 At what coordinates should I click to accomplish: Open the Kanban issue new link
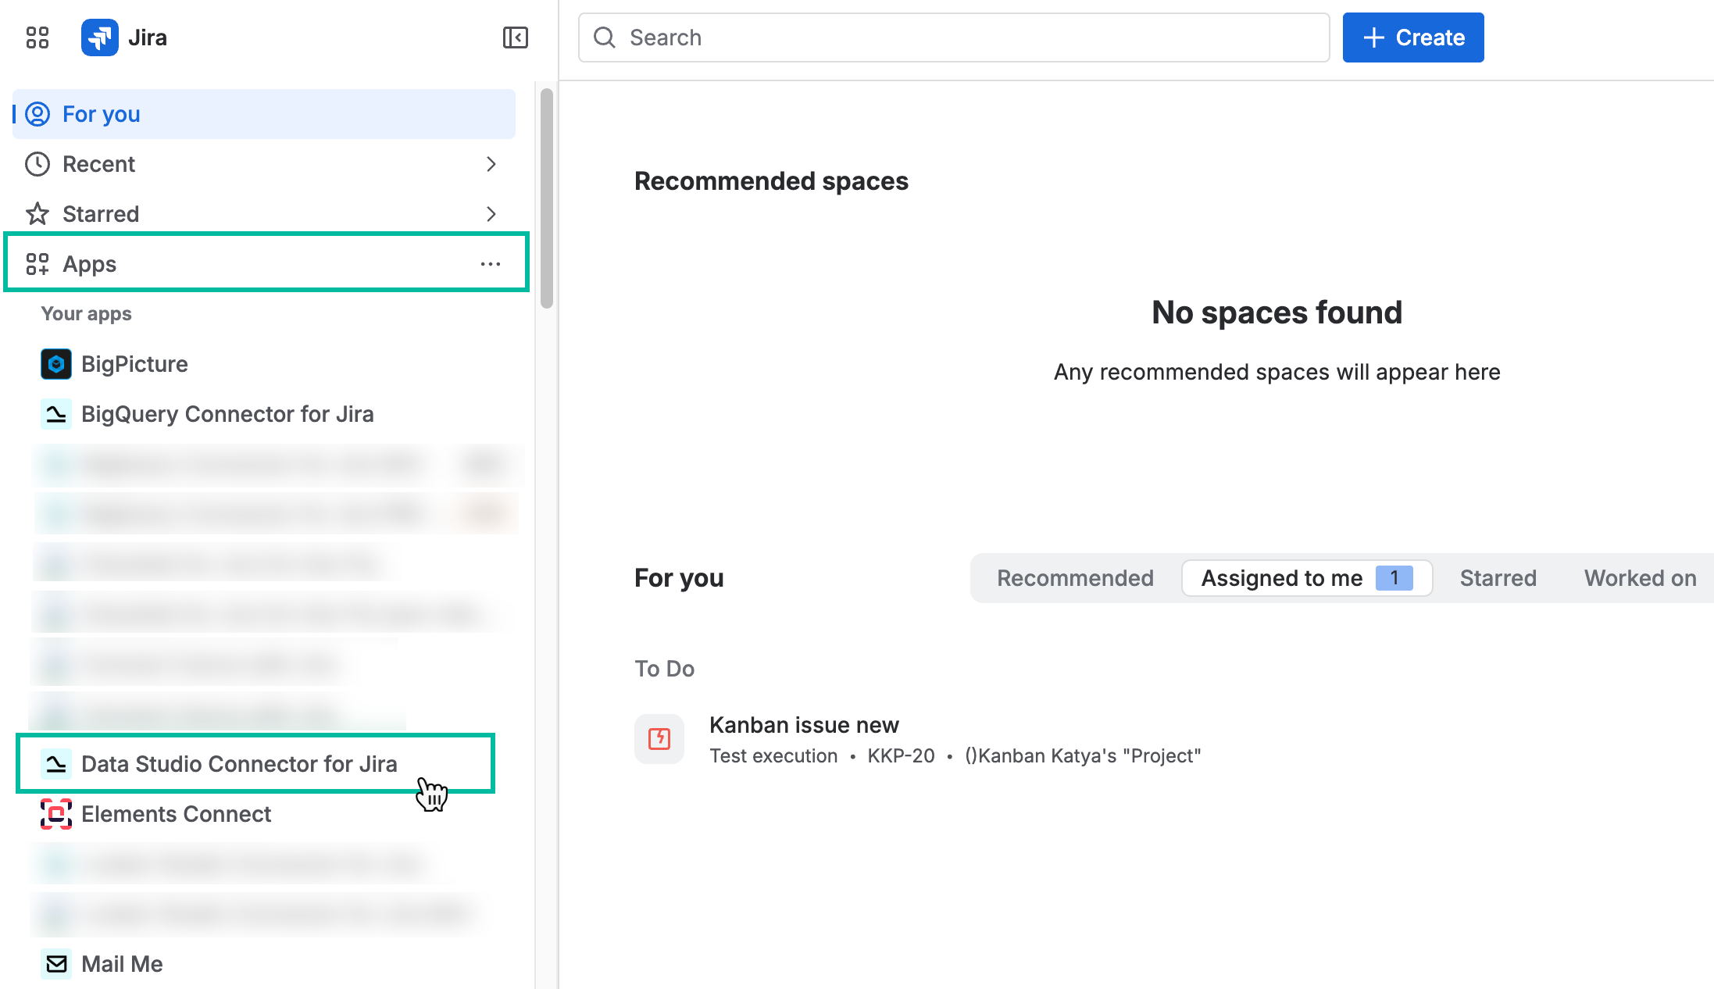pyautogui.click(x=804, y=725)
